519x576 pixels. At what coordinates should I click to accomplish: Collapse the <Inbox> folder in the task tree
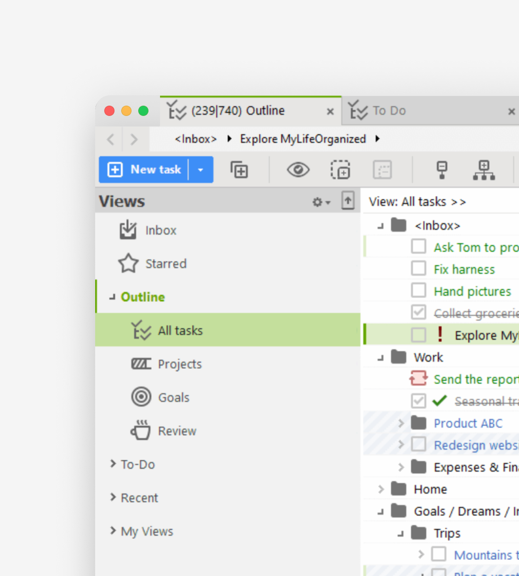click(381, 226)
